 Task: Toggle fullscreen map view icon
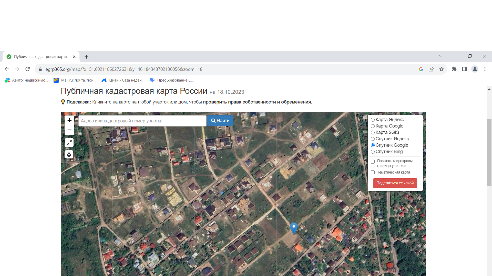click(69, 143)
